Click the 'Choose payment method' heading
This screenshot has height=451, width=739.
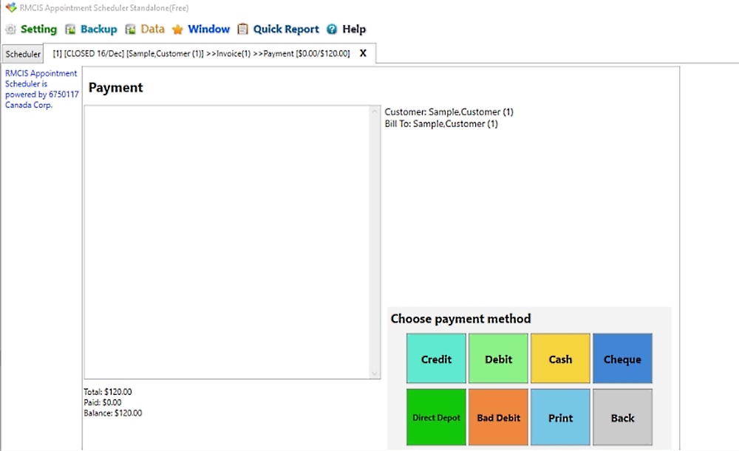coord(460,319)
